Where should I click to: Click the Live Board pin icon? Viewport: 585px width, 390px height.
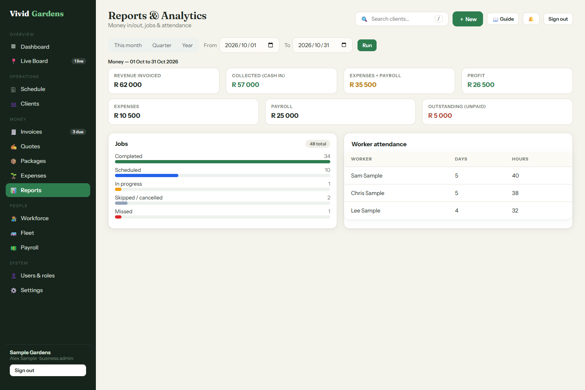click(x=13, y=61)
